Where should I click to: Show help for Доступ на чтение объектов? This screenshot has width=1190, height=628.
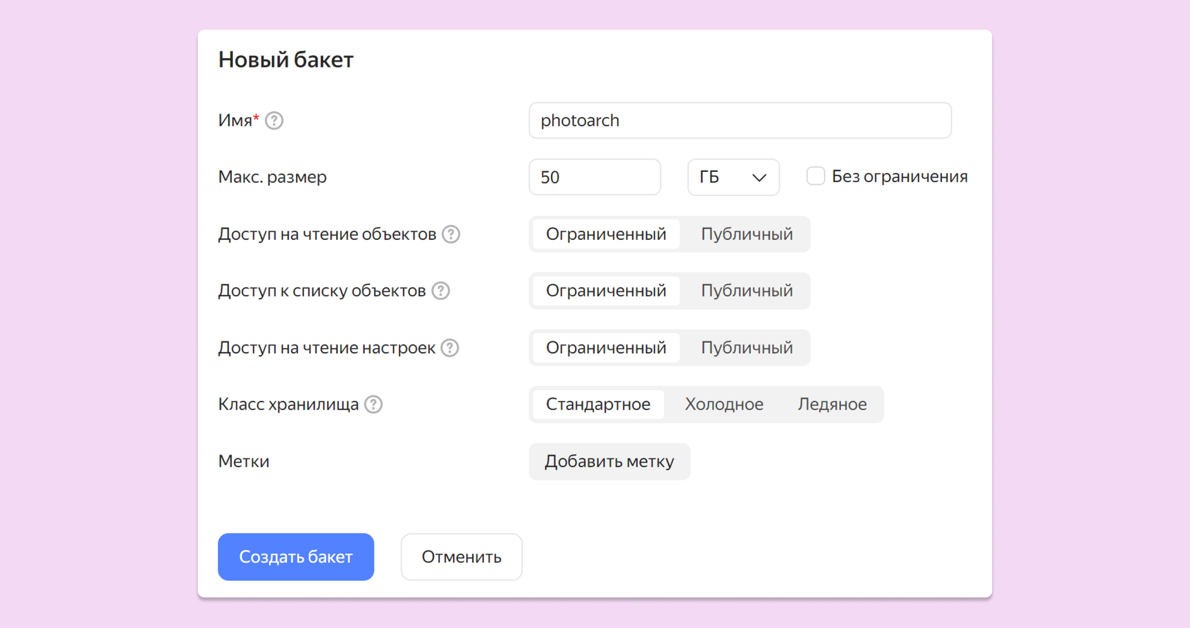point(450,234)
